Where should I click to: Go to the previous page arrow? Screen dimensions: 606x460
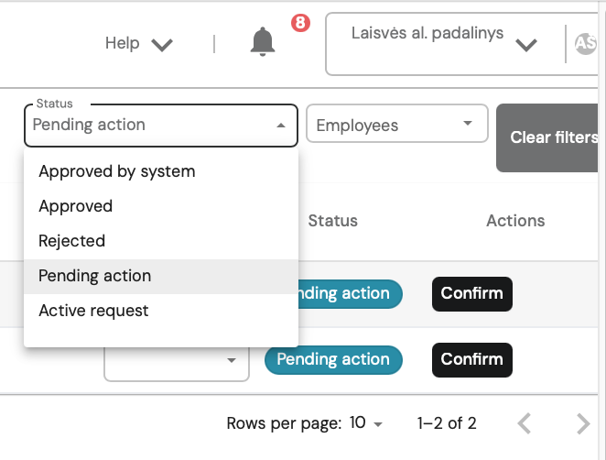click(x=525, y=423)
